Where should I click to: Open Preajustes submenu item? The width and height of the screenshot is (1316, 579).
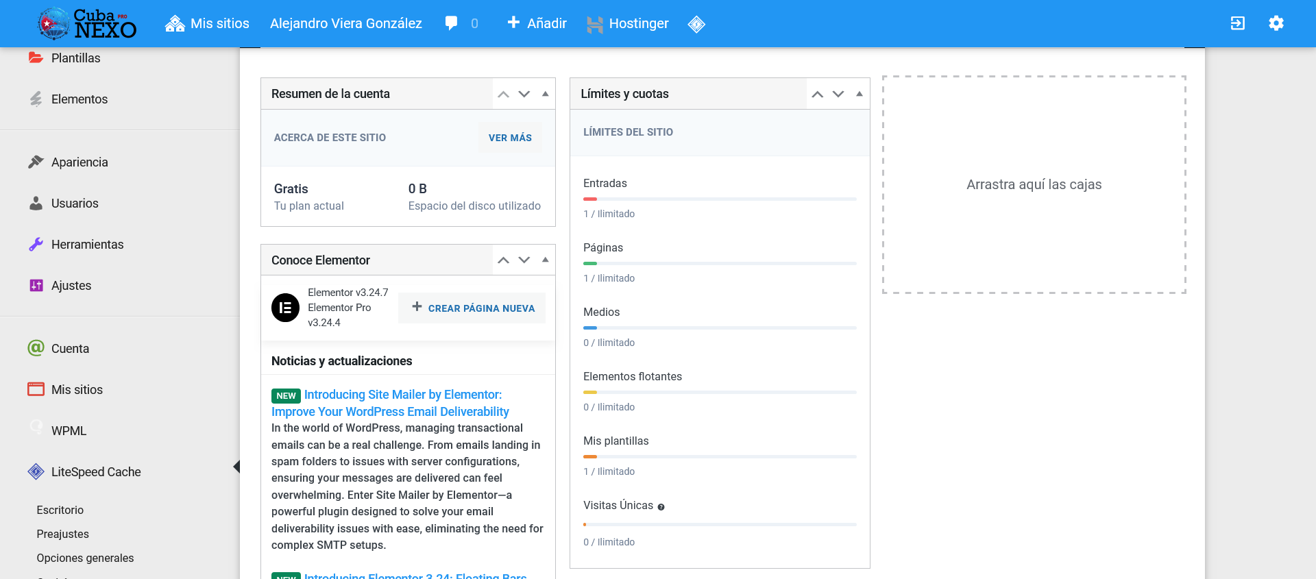pos(63,534)
